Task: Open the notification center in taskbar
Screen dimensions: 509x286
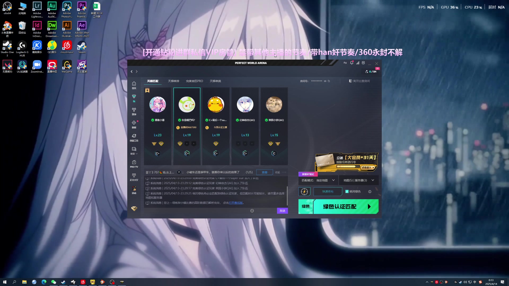Action: 502,282
